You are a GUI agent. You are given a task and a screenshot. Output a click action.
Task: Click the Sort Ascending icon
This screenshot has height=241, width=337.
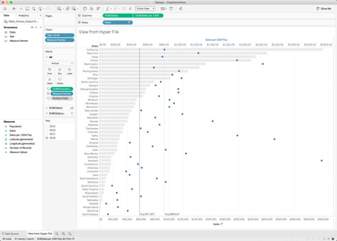[x=91, y=8]
